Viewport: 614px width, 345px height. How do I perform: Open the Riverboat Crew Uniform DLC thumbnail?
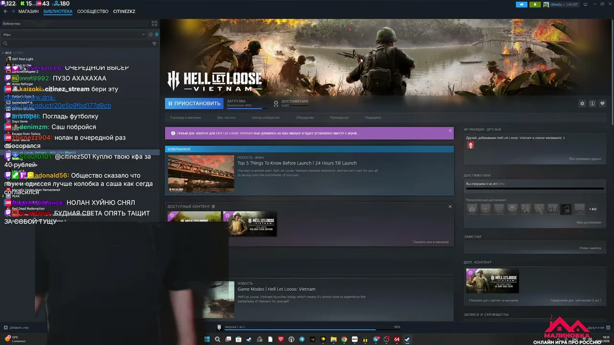pos(250,223)
